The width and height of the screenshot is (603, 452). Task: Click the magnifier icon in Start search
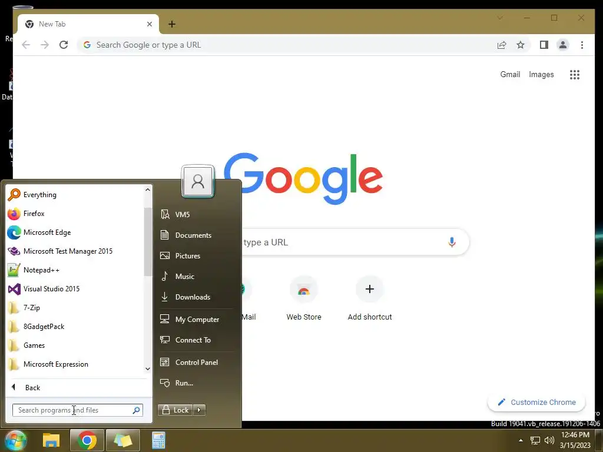(x=136, y=410)
